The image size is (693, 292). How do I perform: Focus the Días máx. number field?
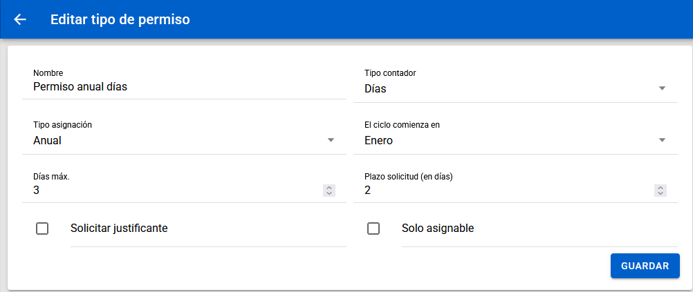(173, 190)
